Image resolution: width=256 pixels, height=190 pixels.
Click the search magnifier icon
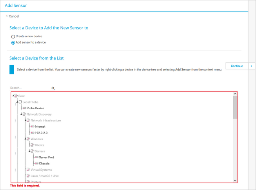(53, 89)
